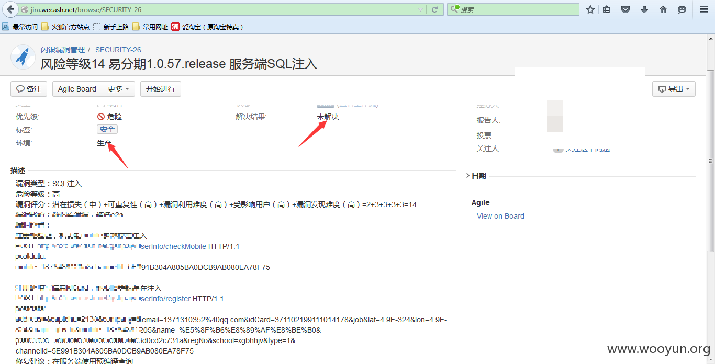Click the 危险等级：高 line
The height and width of the screenshot is (364, 715).
click(x=38, y=194)
